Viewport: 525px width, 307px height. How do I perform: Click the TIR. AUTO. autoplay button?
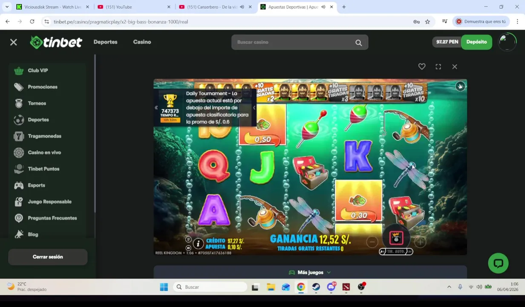pos(396,252)
